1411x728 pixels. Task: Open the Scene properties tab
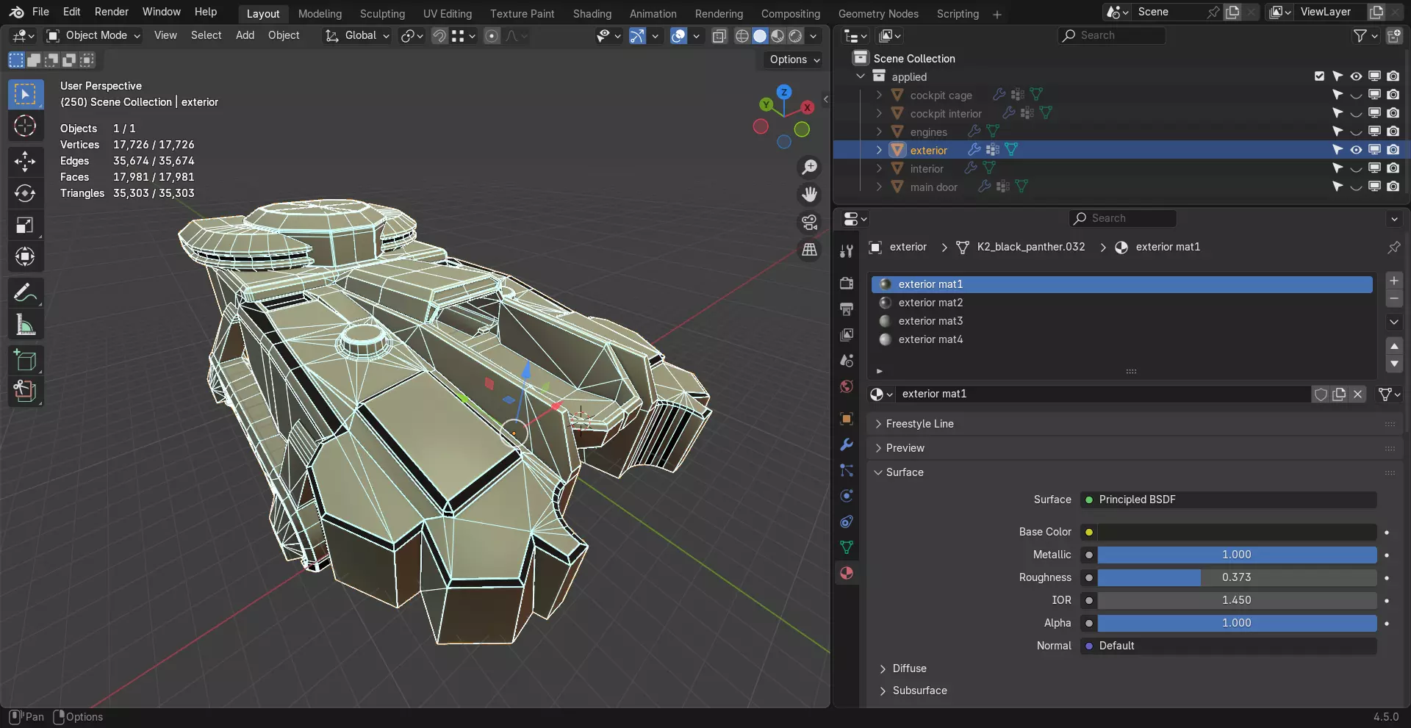tap(847, 361)
